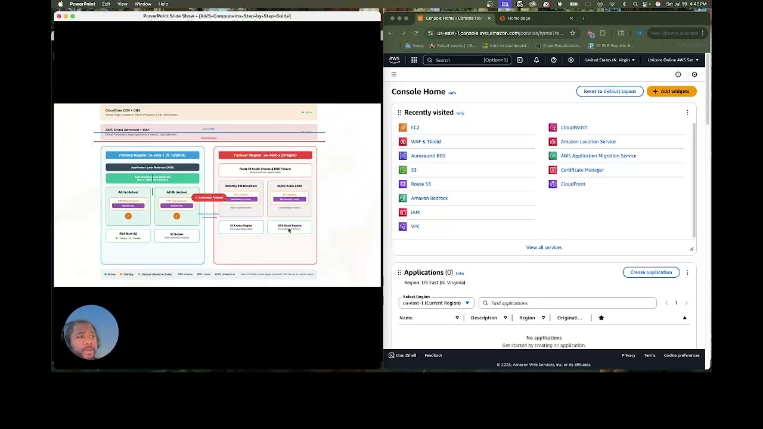Open Console Home Info link
Screen dimensions: 763x429
(x=452, y=93)
